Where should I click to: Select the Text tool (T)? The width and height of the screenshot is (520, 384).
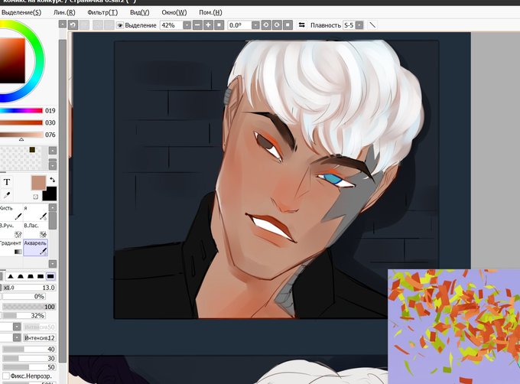coord(7,182)
